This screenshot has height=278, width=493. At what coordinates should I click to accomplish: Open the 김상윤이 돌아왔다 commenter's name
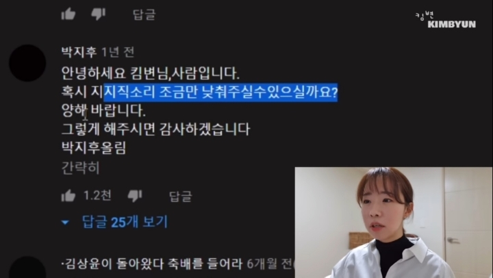152,264
